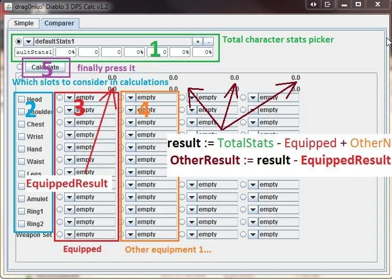This screenshot has width=392, height=279.
Task: Select third-column radio in Ring1 row
Action: (x=182, y=210)
